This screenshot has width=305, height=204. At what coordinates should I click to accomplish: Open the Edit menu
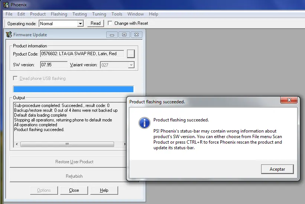21,14
